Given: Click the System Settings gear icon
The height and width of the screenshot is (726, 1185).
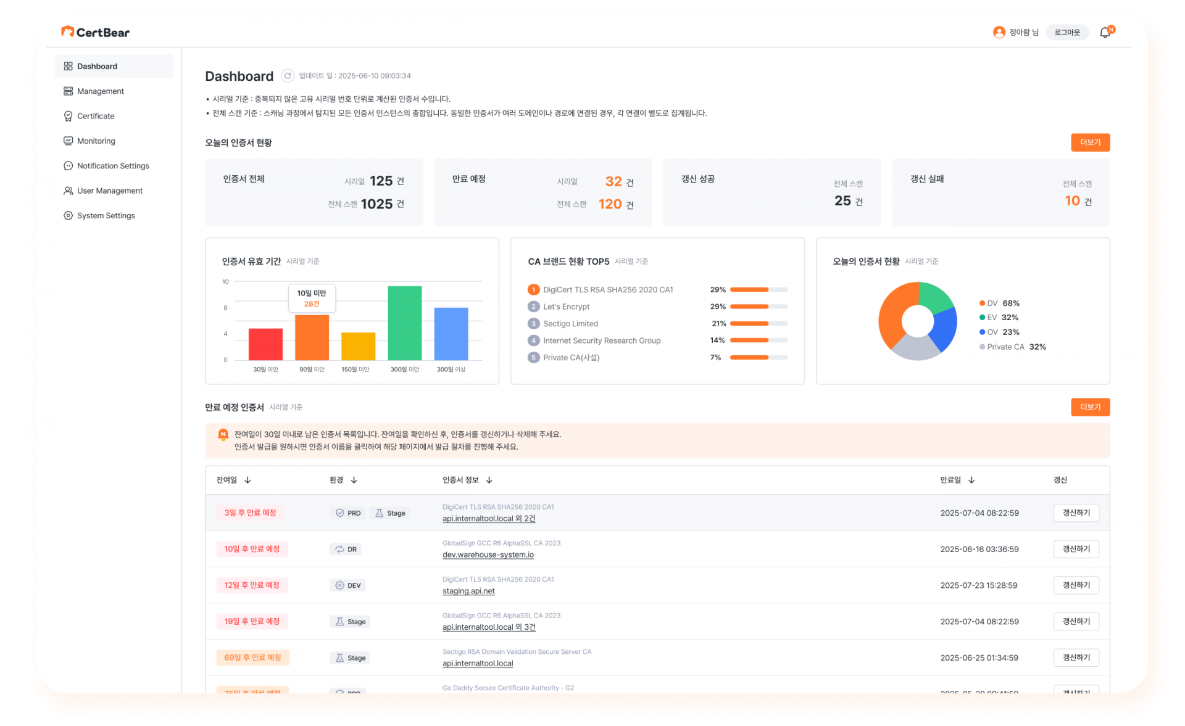Looking at the screenshot, I should 68,215.
